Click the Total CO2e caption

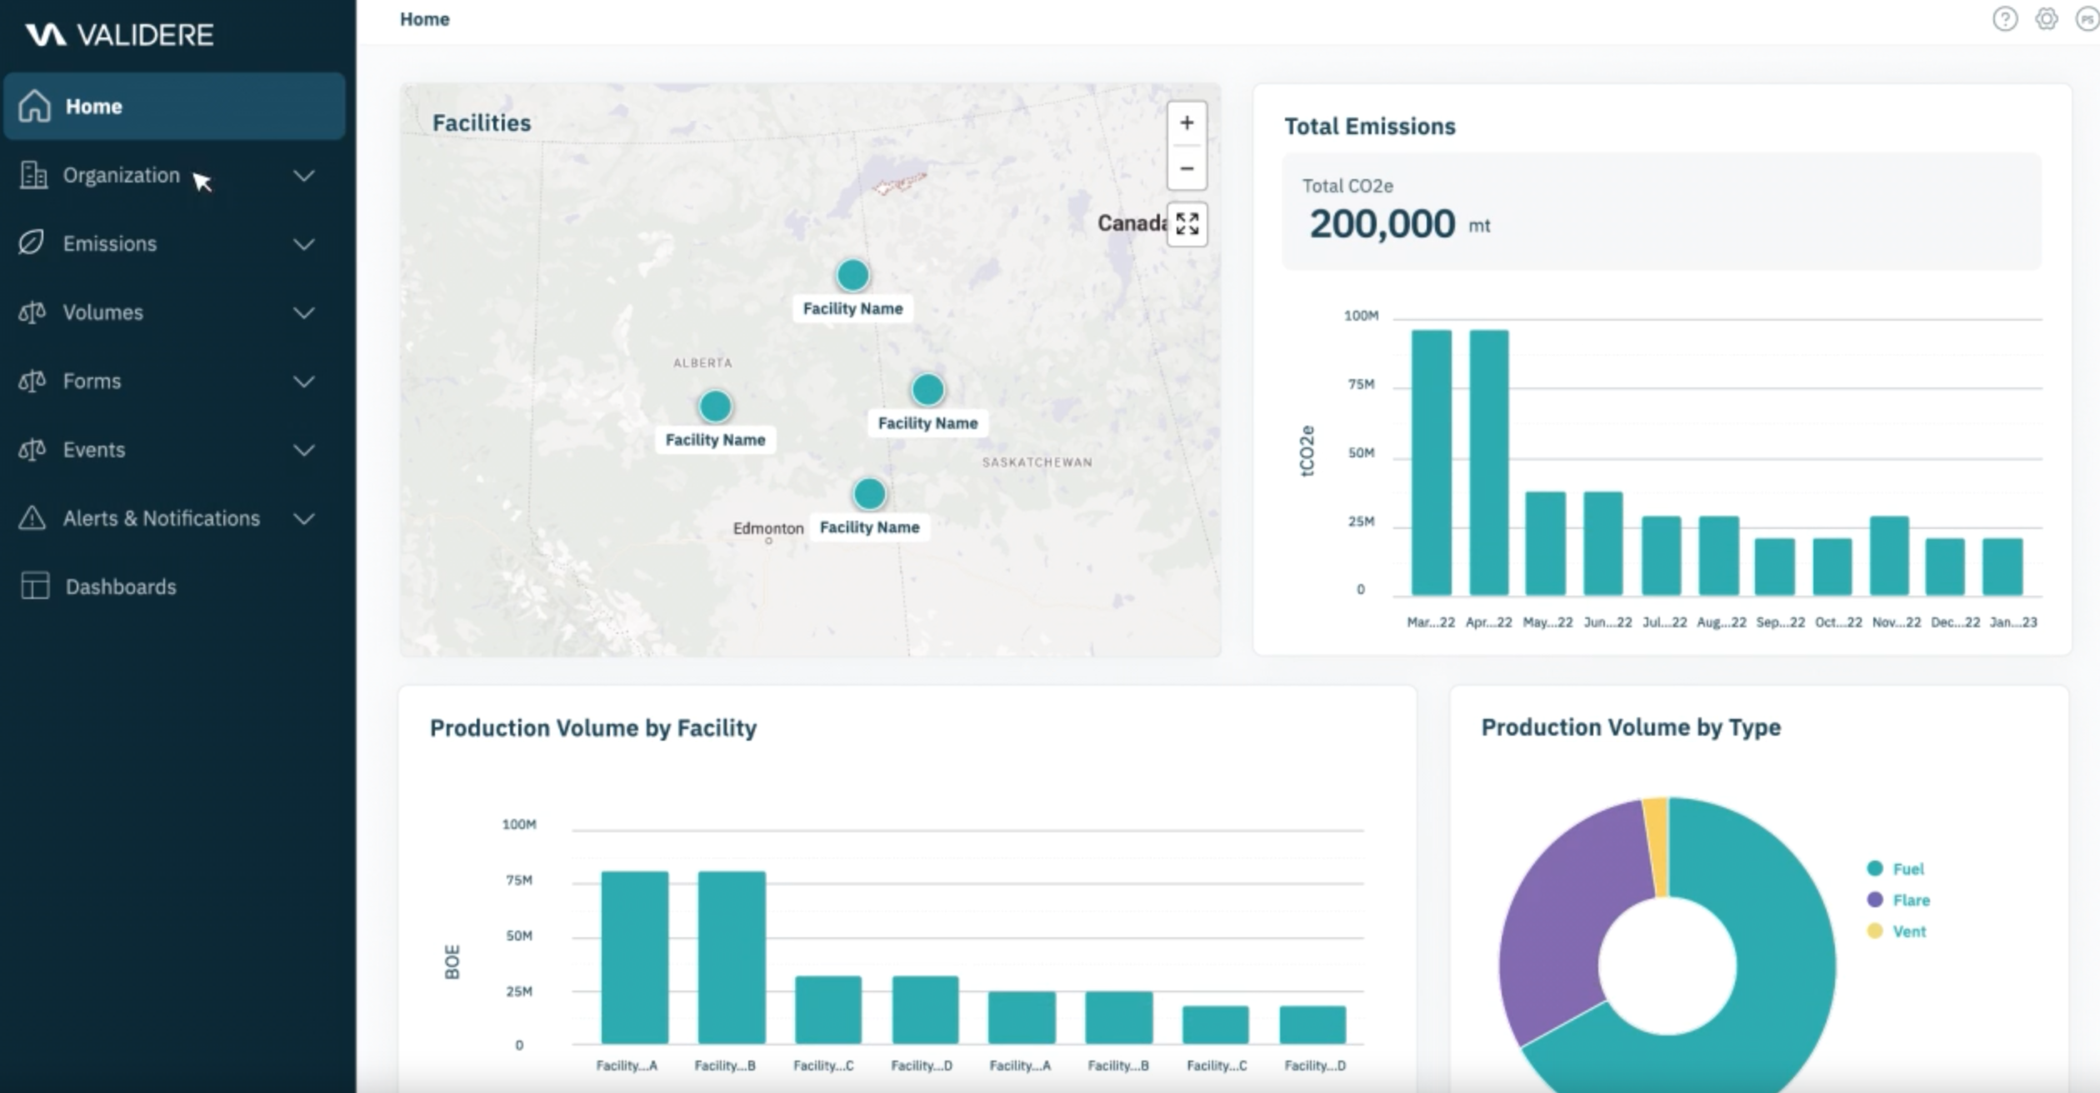point(1347,186)
